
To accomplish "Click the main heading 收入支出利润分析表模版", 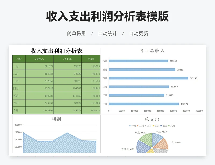I will pyautogui.click(x=107, y=16).
